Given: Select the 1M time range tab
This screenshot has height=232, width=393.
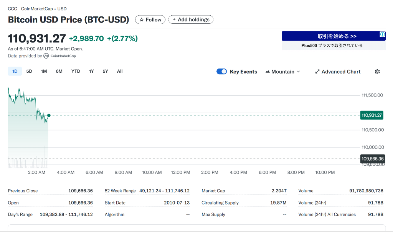Looking at the screenshot, I should [x=44, y=71].
